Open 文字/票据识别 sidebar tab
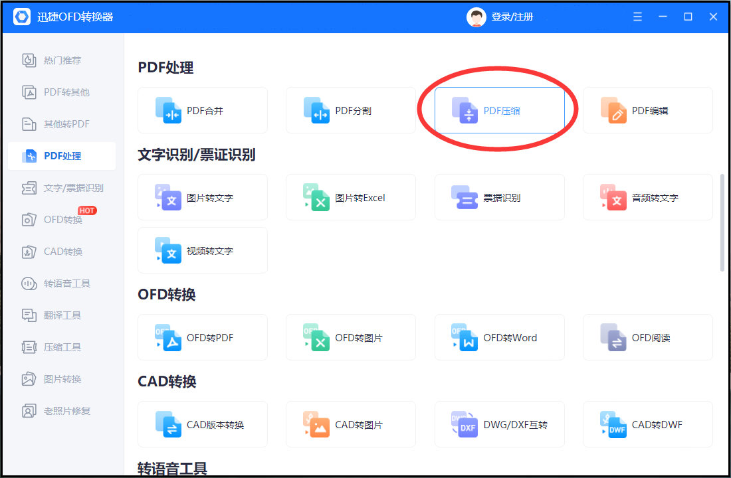Viewport: 731px width, 478px height. pyautogui.click(x=62, y=188)
